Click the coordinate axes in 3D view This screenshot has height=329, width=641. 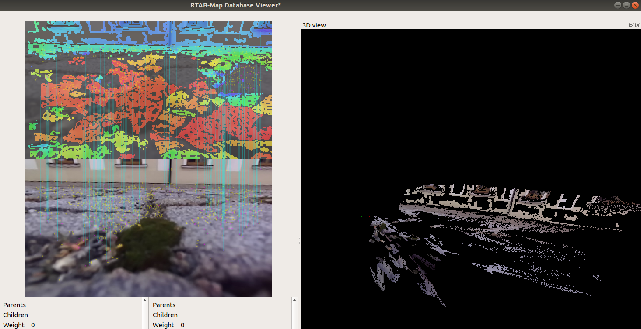click(x=364, y=215)
